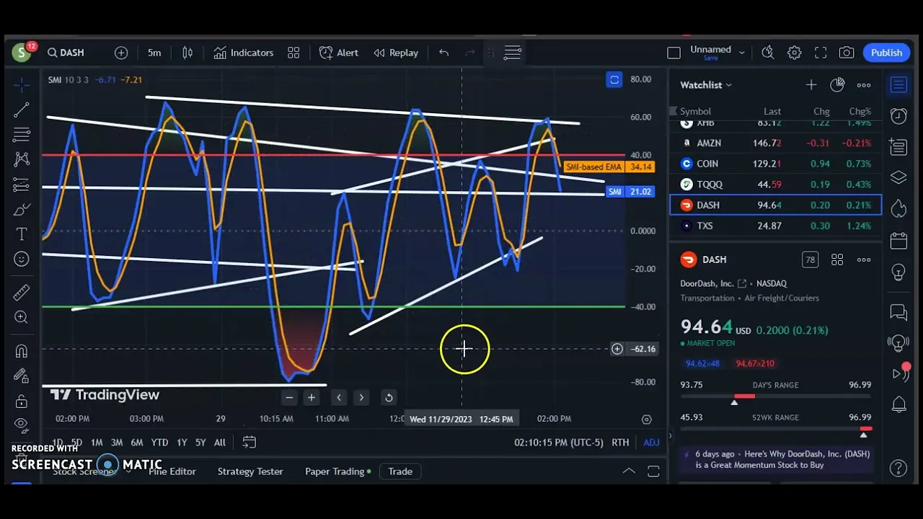Zoom out the chart with minus

(x=289, y=397)
